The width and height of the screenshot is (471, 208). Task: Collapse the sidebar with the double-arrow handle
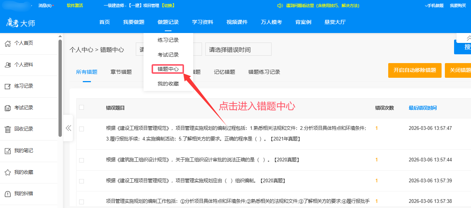(x=68, y=128)
